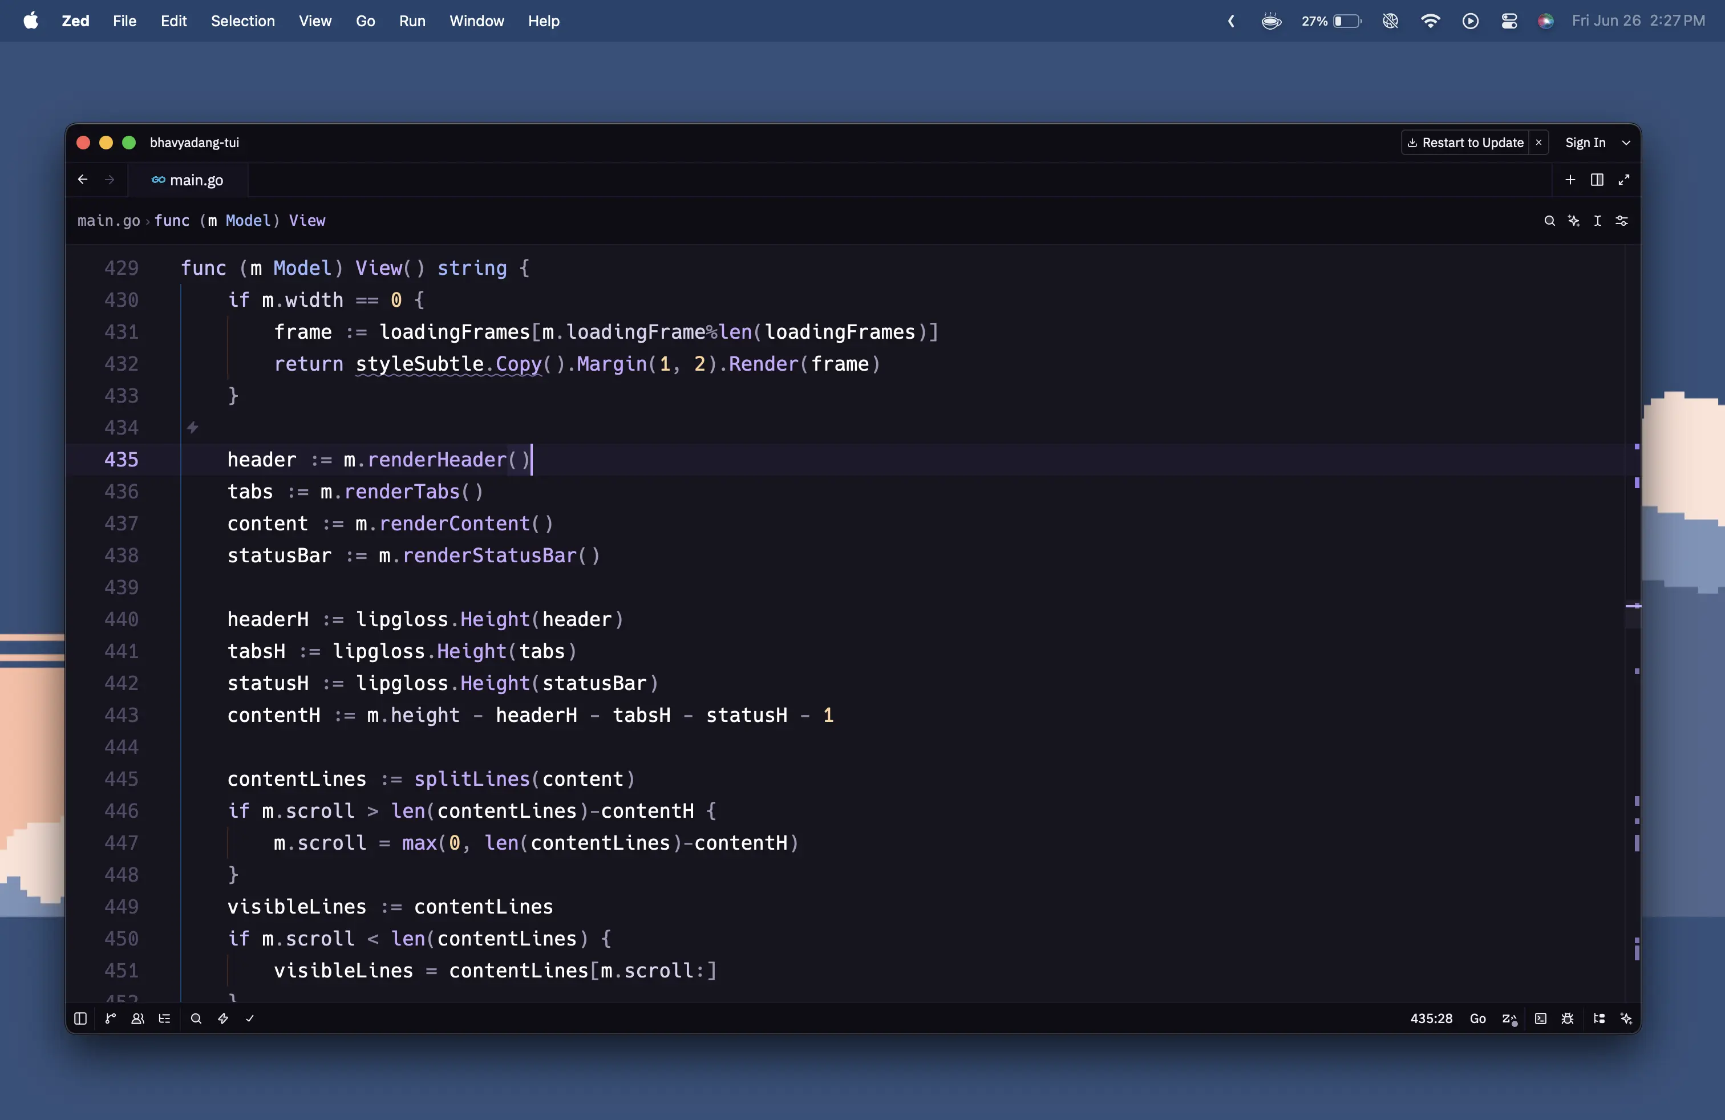Click on styleSubtle in line 432
1725x1120 pixels.
[x=420, y=364]
